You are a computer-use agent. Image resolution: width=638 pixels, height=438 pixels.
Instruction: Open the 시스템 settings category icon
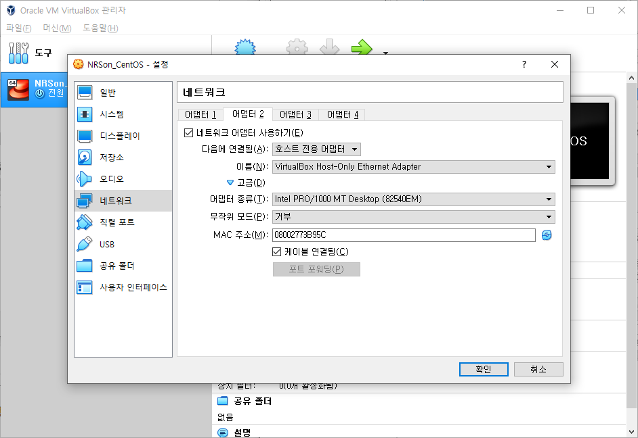click(x=85, y=114)
